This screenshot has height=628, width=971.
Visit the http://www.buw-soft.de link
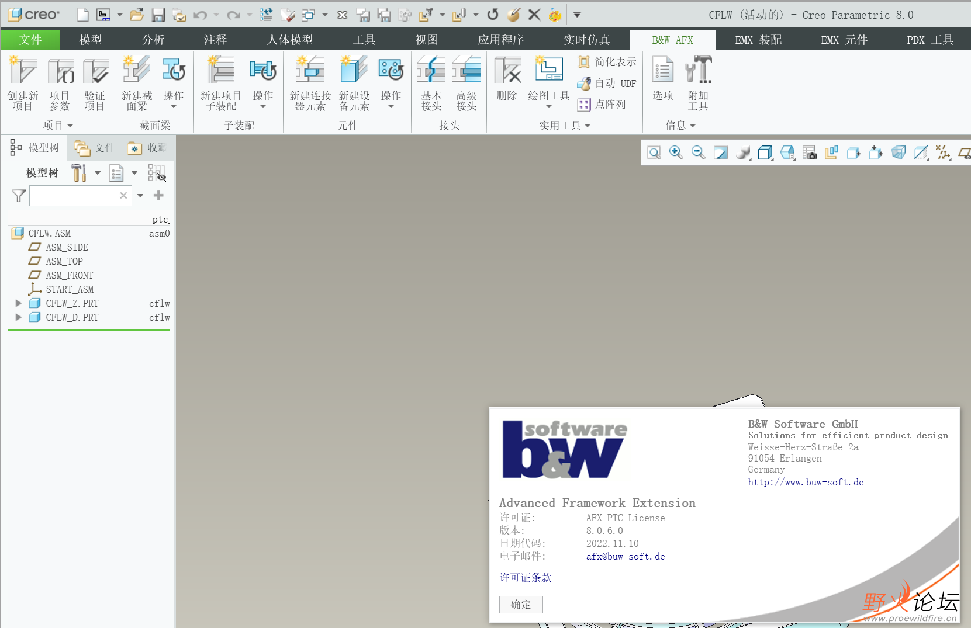[806, 483]
